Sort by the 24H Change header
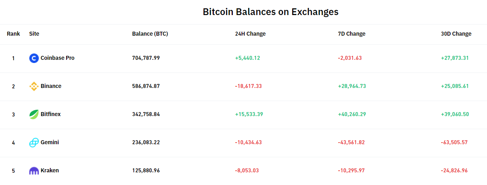 coord(250,34)
